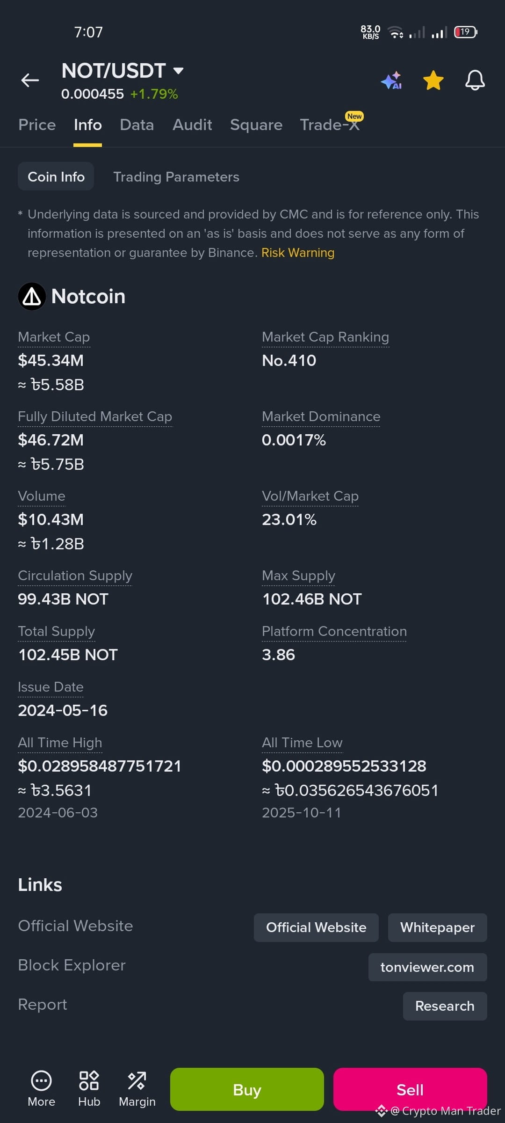Screen dimensions: 505x1123
Task: Tap the pink Sell button
Action: pyautogui.click(x=410, y=1089)
